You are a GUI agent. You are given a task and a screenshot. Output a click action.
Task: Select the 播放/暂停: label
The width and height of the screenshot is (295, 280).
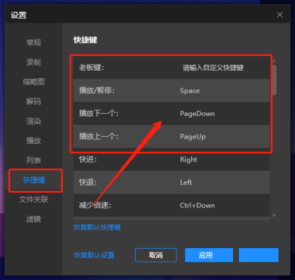click(x=97, y=91)
